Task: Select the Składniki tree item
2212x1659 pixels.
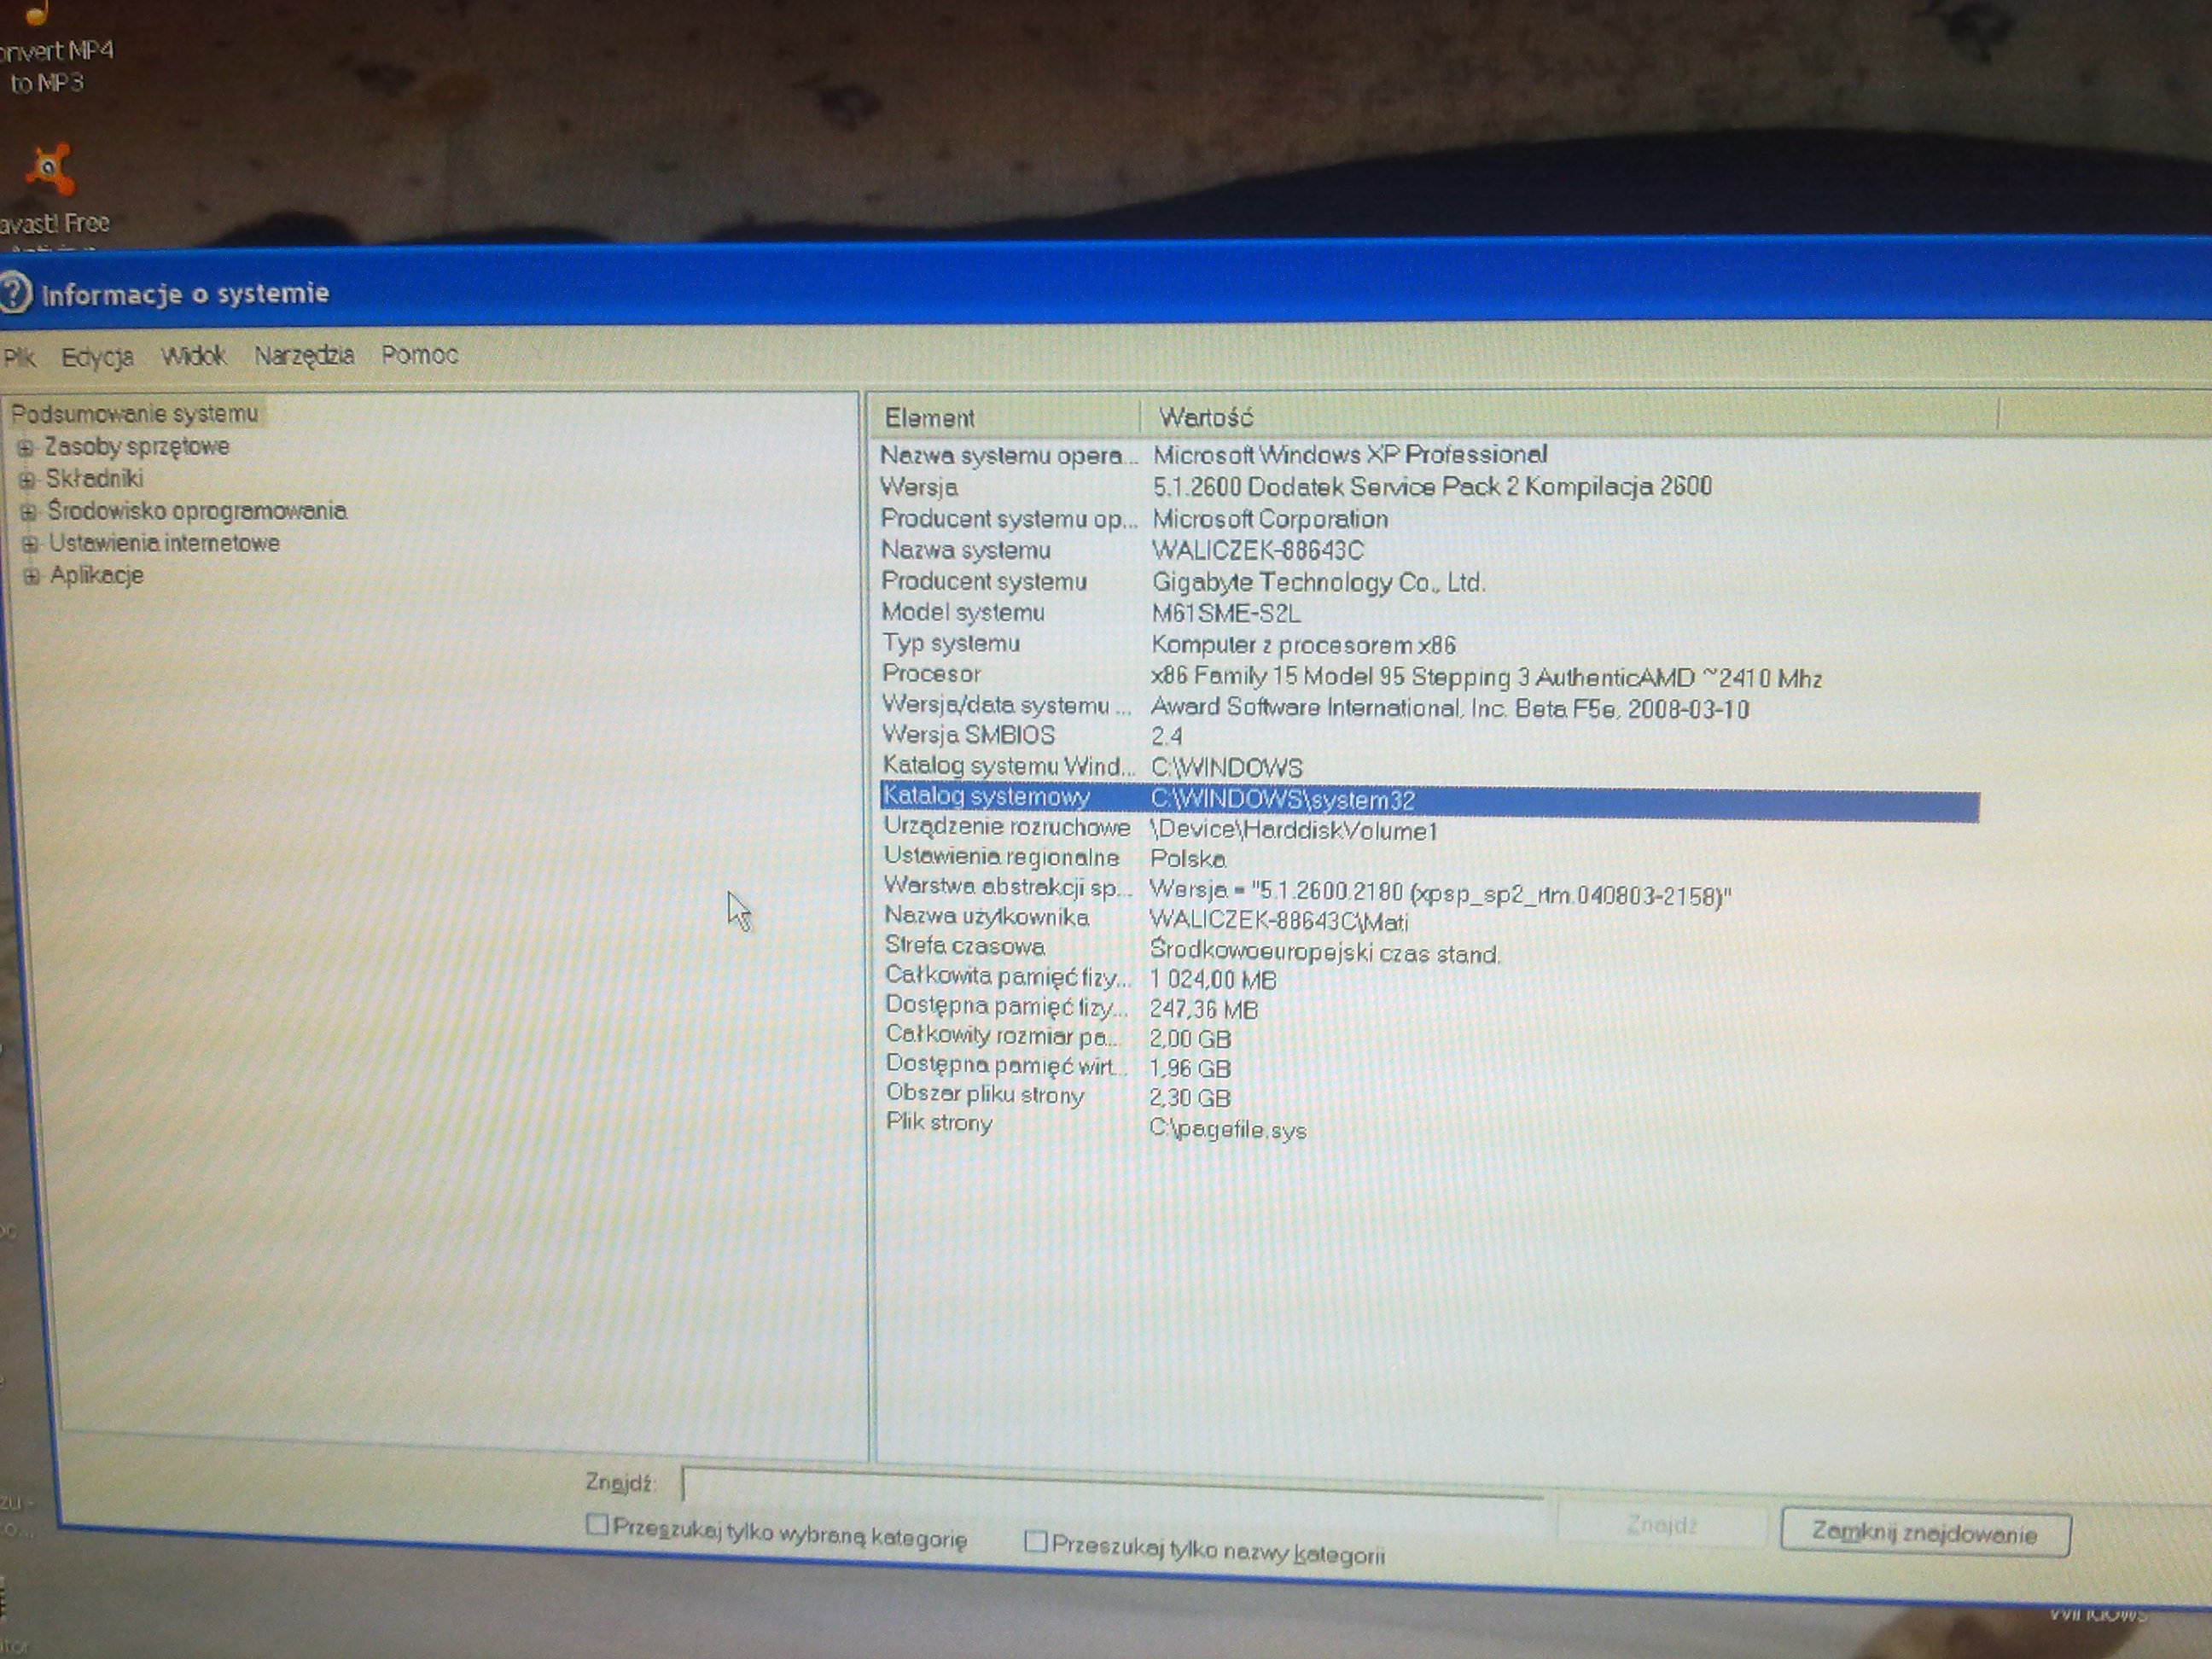Action: (x=94, y=479)
